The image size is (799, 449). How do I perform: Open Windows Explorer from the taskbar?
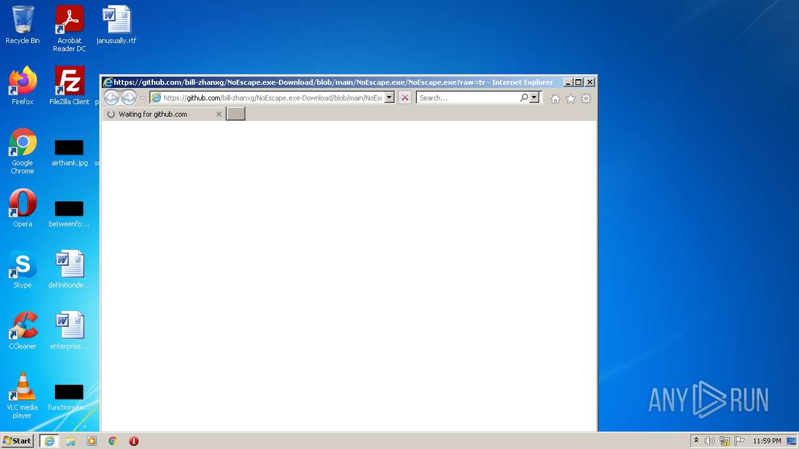(x=71, y=441)
